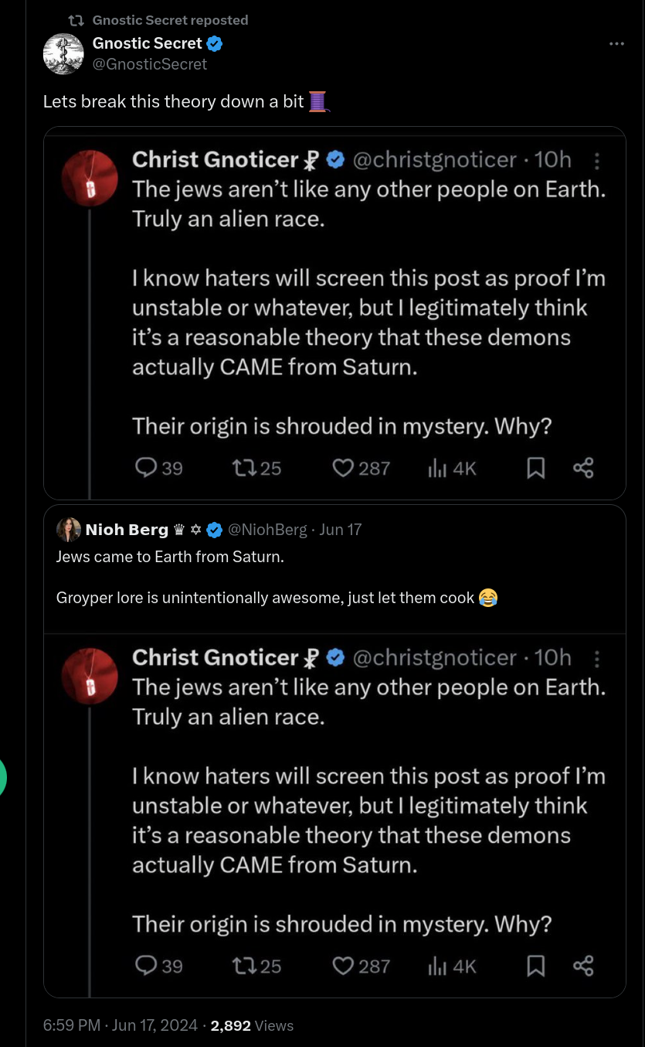Open the 6:59 PM Jun 17, 2024 timestamp
This screenshot has height=1047, width=645.
[121, 1025]
